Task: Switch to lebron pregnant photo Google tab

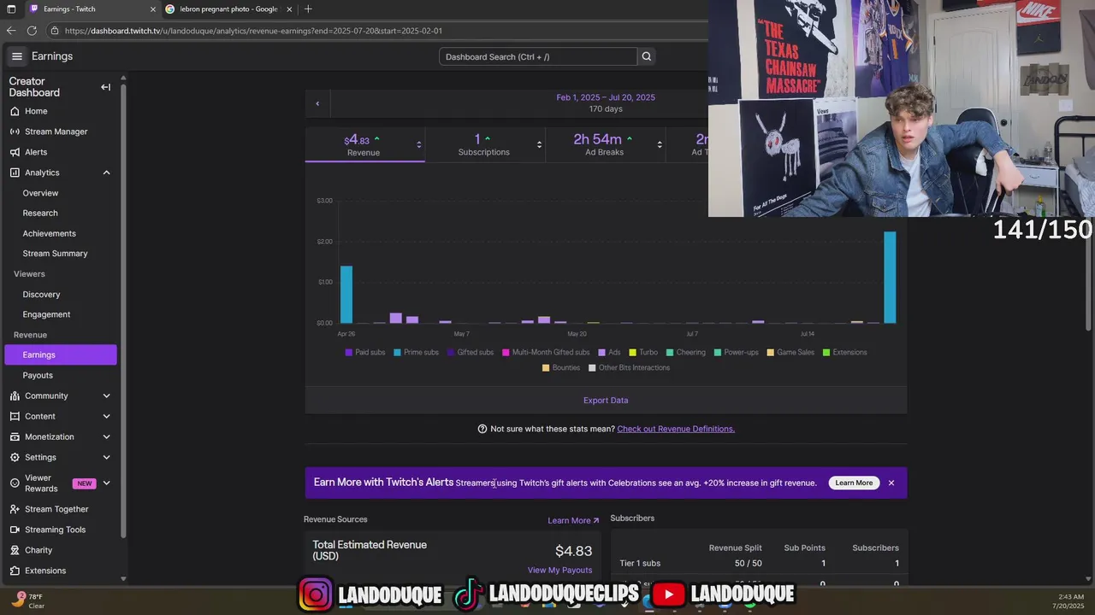Action: [228, 9]
